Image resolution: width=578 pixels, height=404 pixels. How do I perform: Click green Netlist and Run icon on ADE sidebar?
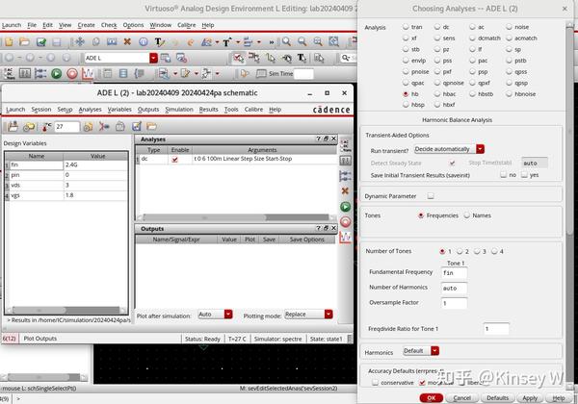(x=345, y=207)
